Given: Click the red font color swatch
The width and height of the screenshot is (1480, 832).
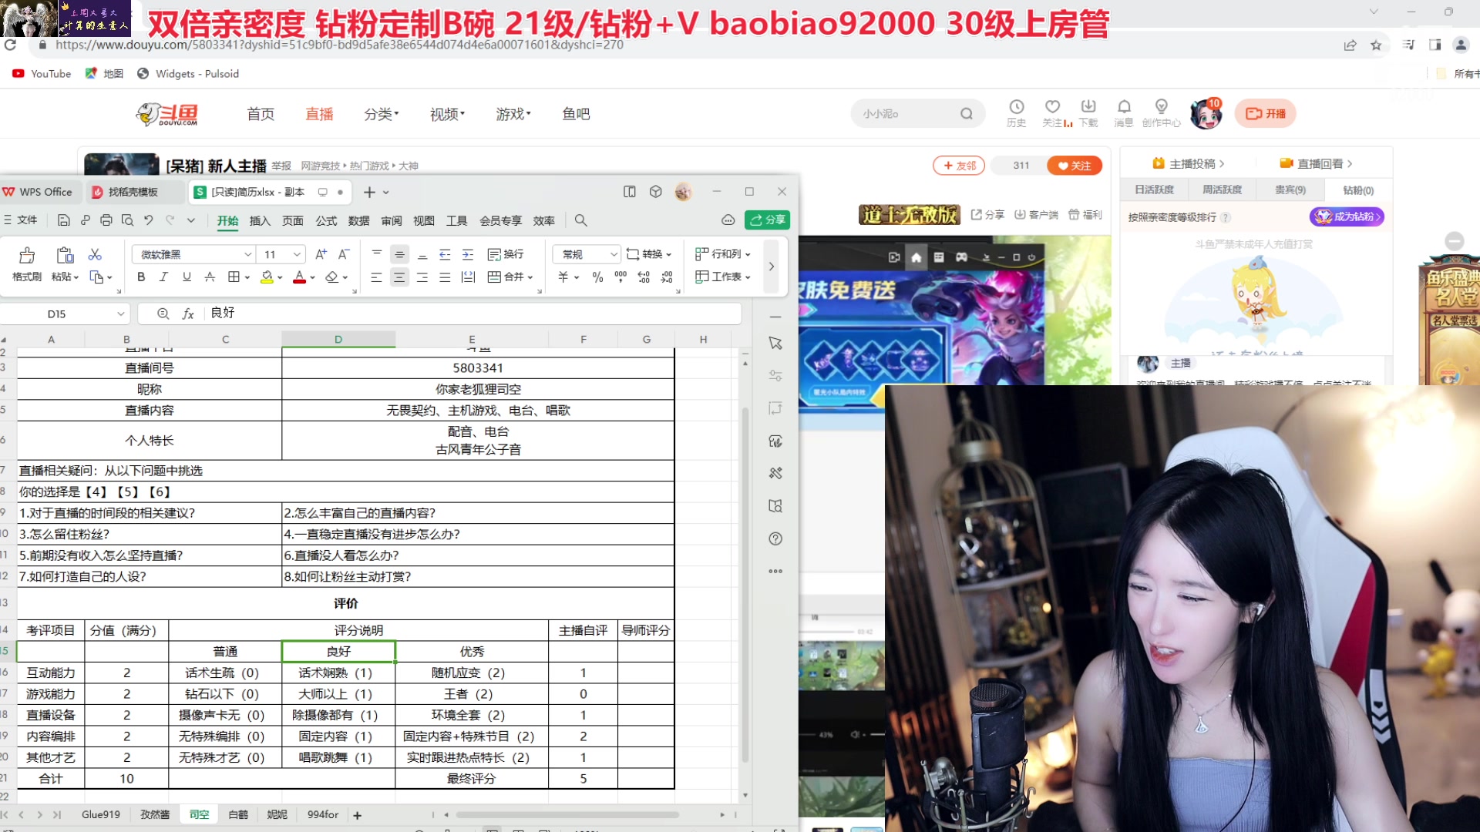Looking at the screenshot, I should [x=300, y=277].
